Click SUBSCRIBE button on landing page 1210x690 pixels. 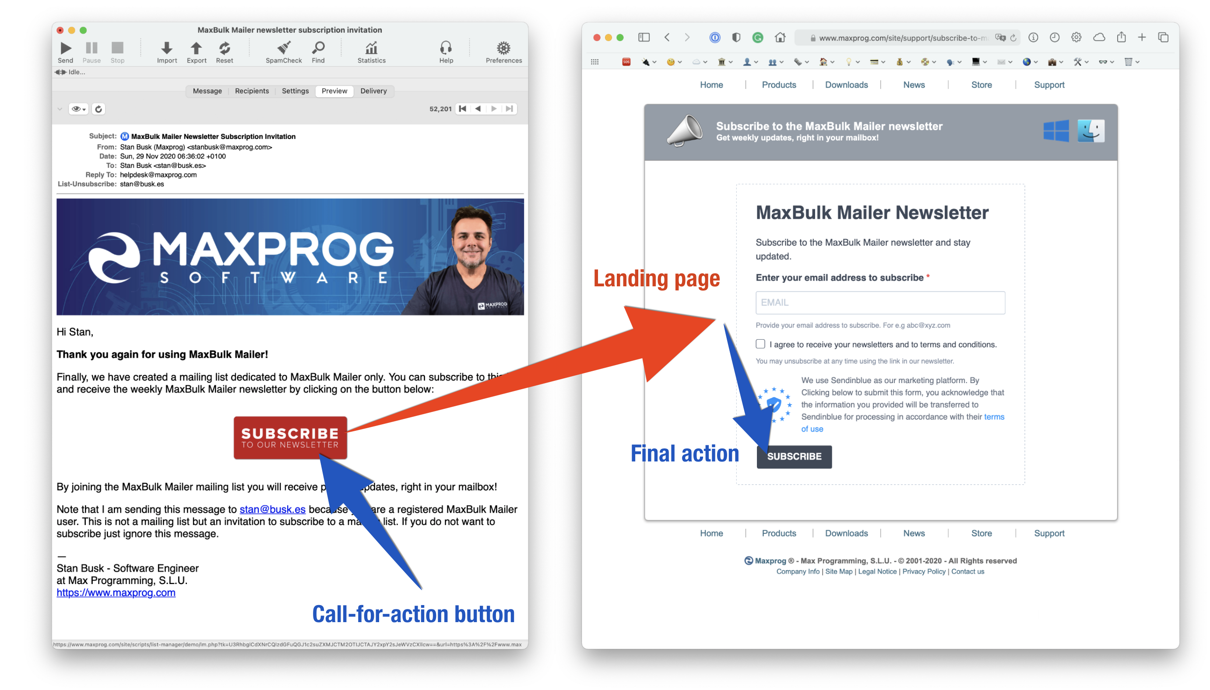[x=794, y=456]
